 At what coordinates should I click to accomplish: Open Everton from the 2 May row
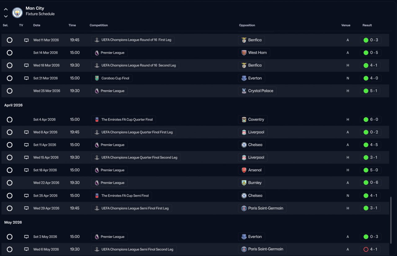(x=252, y=236)
